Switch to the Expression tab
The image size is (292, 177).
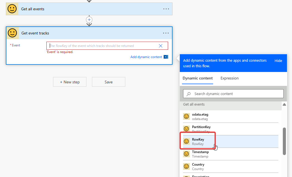click(x=229, y=78)
